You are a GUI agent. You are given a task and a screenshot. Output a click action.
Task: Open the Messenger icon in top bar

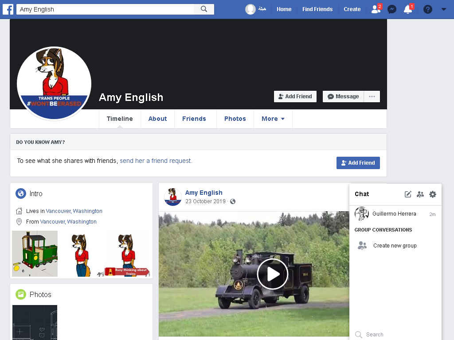pos(392,9)
